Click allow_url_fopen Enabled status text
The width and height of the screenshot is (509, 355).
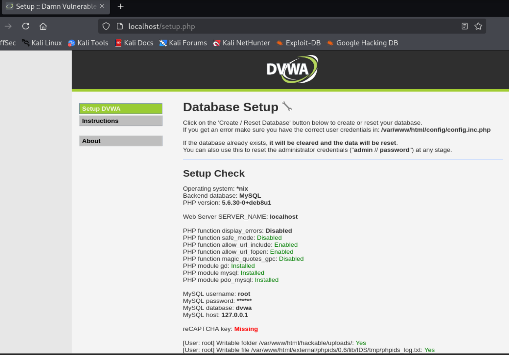[x=282, y=252]
